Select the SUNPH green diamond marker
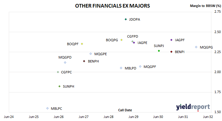Screen dimensions: 222x121 coord(60,86)
